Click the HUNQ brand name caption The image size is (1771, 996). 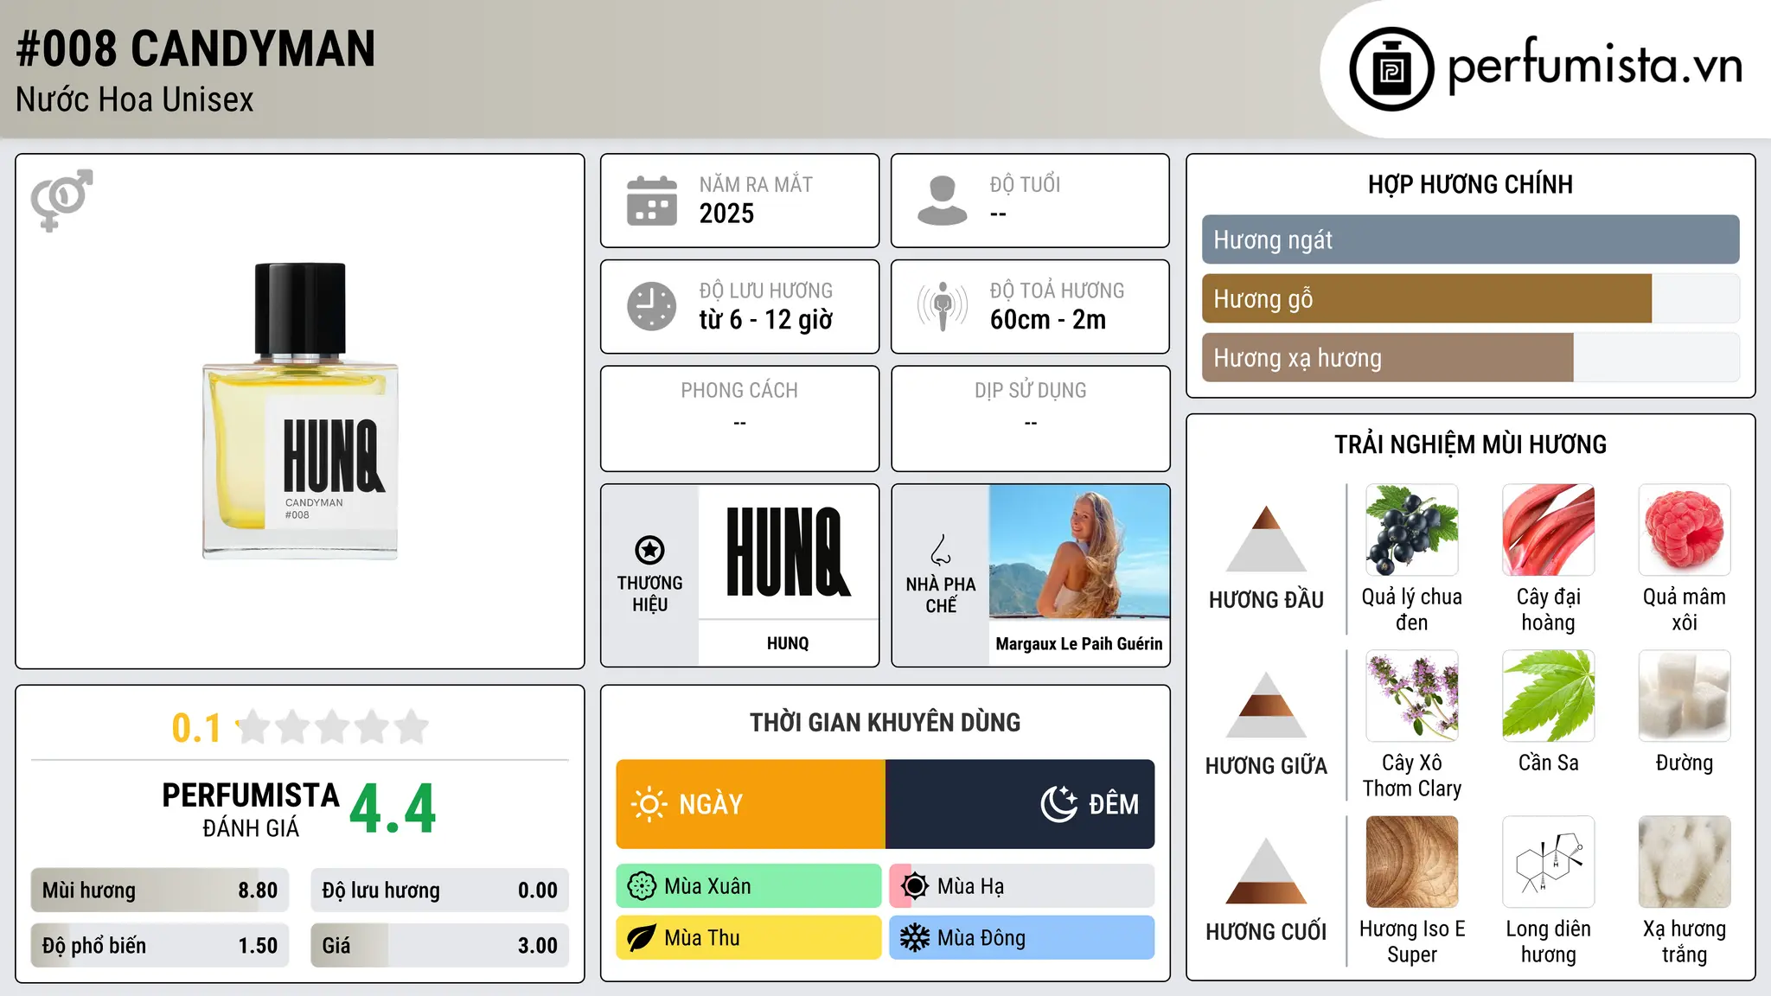pyautogui.click(x=788, y=643)
